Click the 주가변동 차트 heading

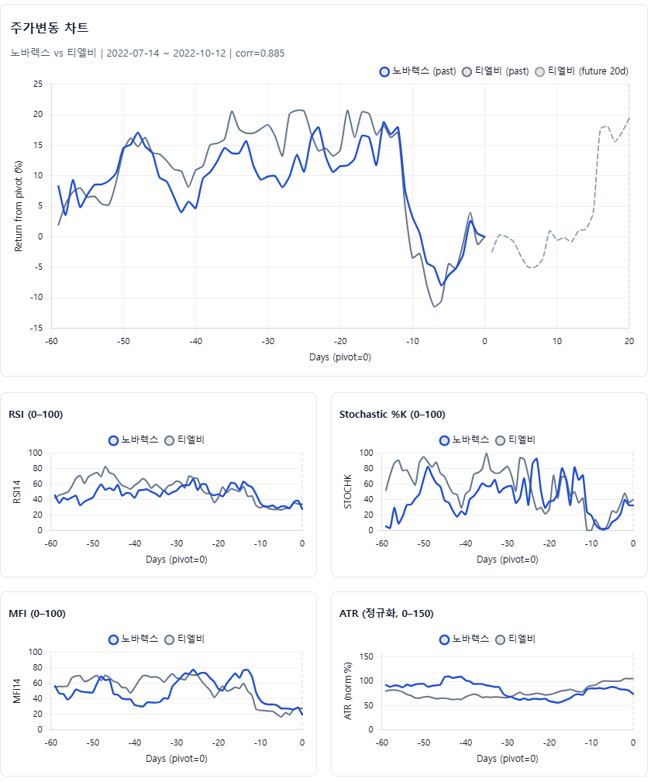[x=50, y=28]
